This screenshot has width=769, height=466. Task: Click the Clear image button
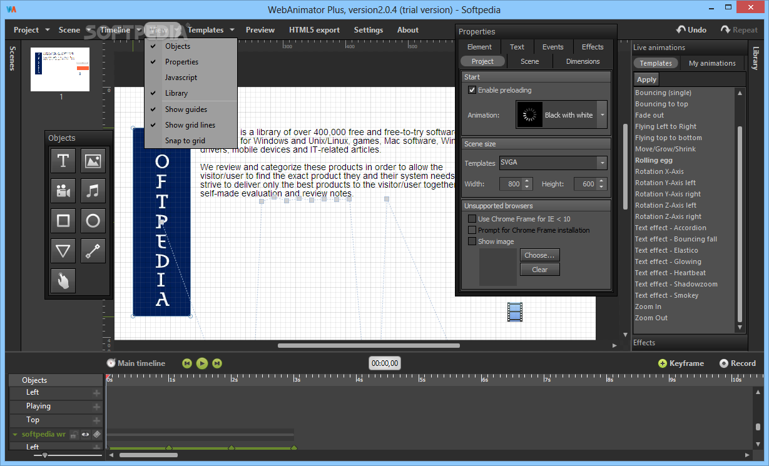point(540,270)
